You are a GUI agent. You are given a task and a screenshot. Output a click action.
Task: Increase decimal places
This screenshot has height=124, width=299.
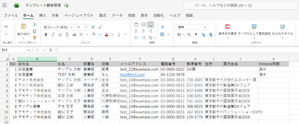203,34
